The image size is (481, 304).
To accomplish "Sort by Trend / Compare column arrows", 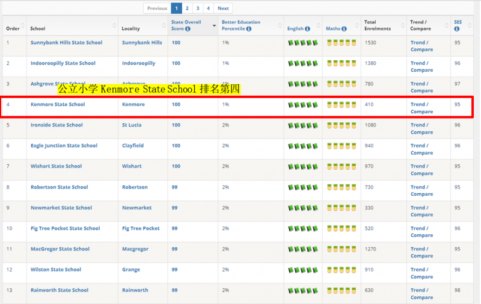I will point(447,25).
